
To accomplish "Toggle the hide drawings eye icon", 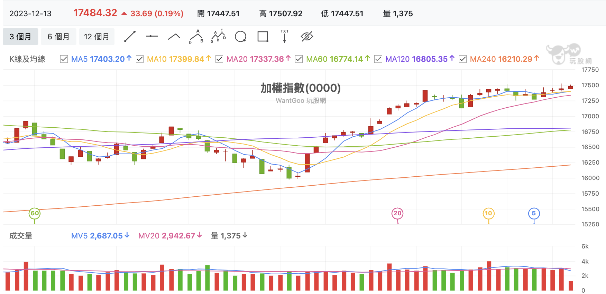I will click(x=307, y=36).
